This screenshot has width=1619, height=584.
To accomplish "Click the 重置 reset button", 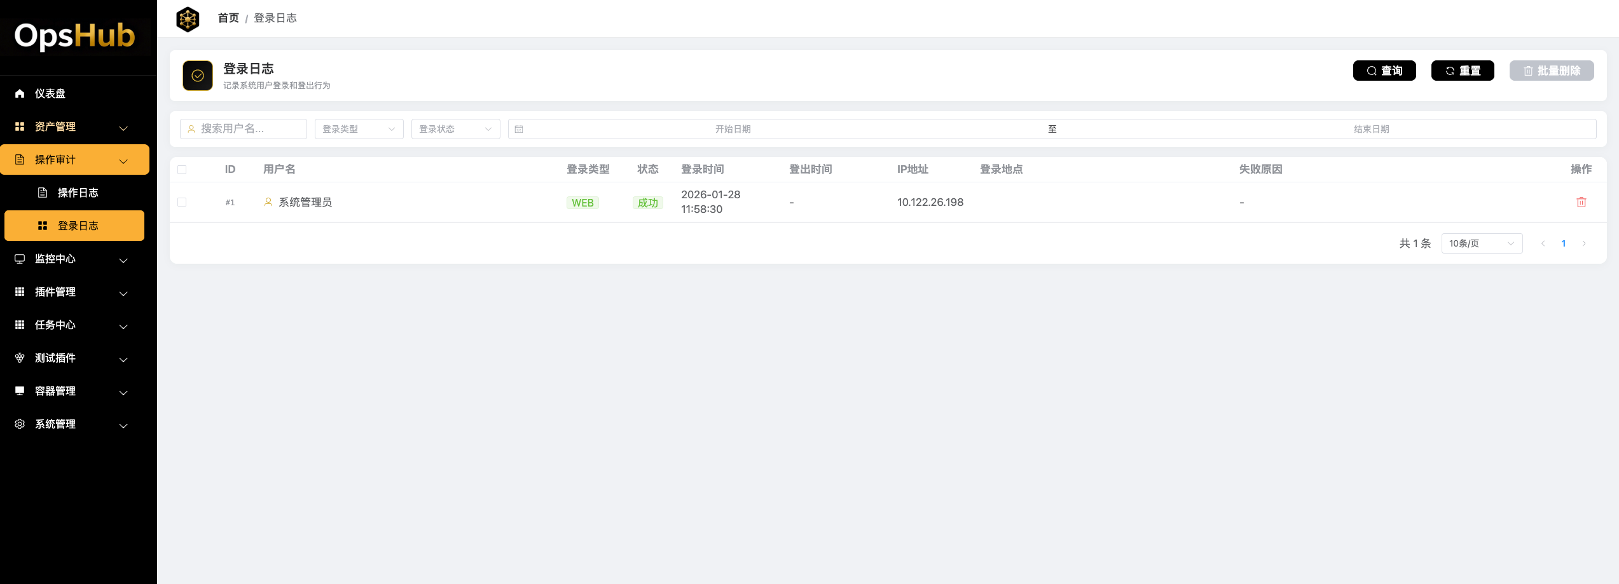I will pyautogui.click(x=1462, y=71).
